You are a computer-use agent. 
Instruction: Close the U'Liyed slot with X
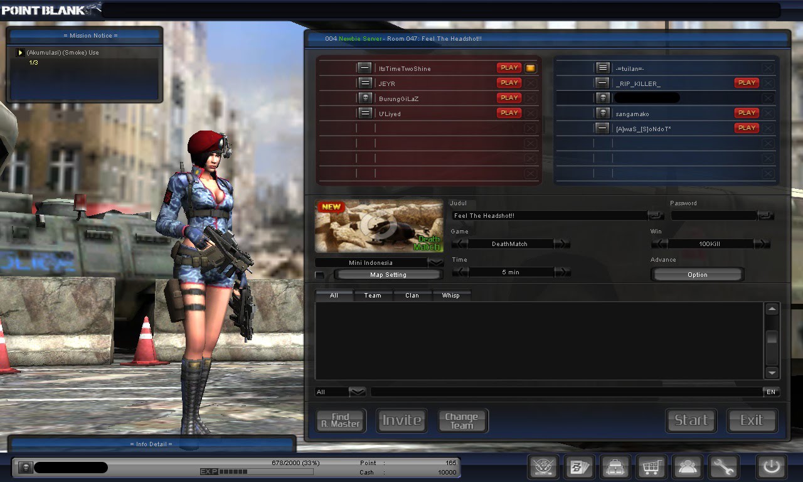(531, 113)
